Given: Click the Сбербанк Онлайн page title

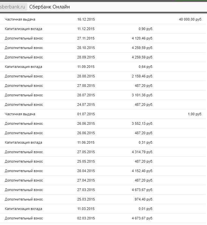Looking at the screenshot, I should (x=49, y=7).
